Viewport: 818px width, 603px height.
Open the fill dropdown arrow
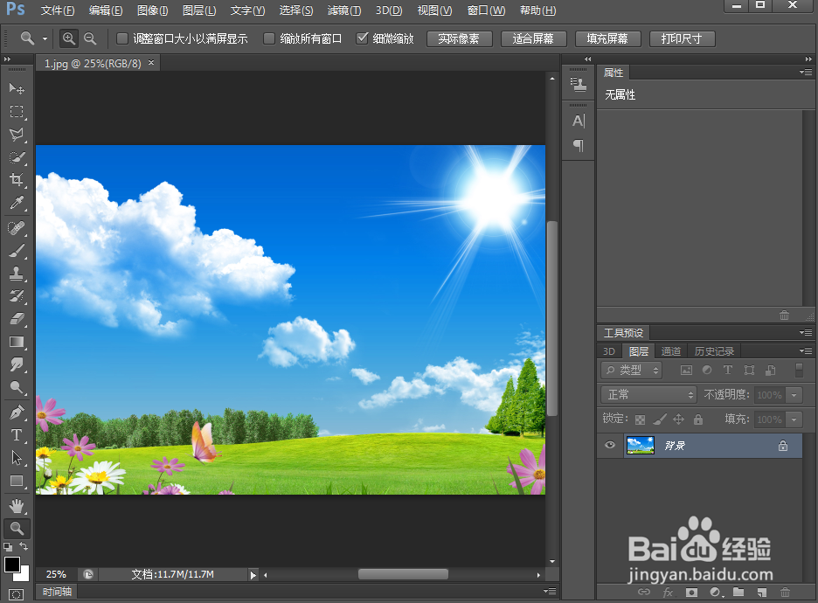coord(794,419)
